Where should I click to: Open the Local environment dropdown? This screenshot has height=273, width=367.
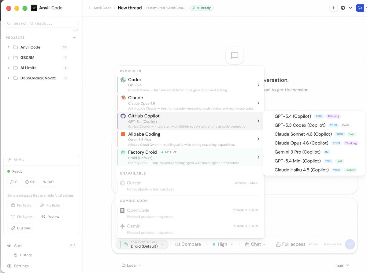point(131,265)
